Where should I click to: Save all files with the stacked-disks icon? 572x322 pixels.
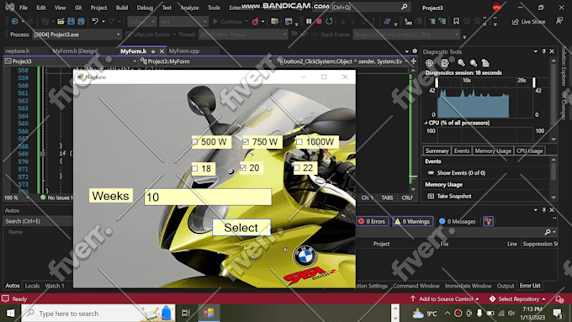(81, 22)
